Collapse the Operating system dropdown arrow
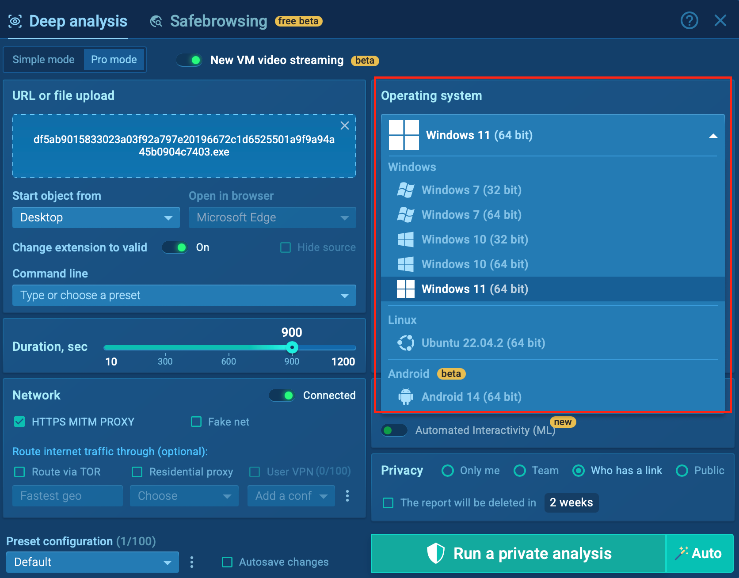This screenshot has height=578, width=739. click(x=713, y=136)
